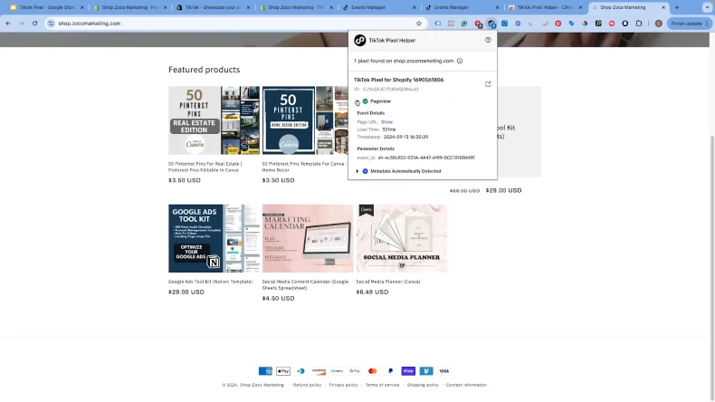Bookmark this page with the star
This screenshot has height=402, width=715.
(x=419, y=24)
